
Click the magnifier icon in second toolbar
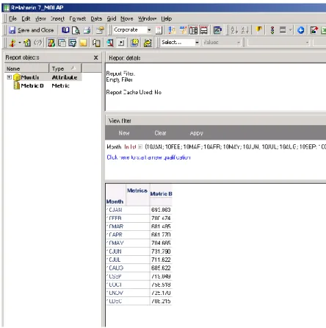[110, 43]
